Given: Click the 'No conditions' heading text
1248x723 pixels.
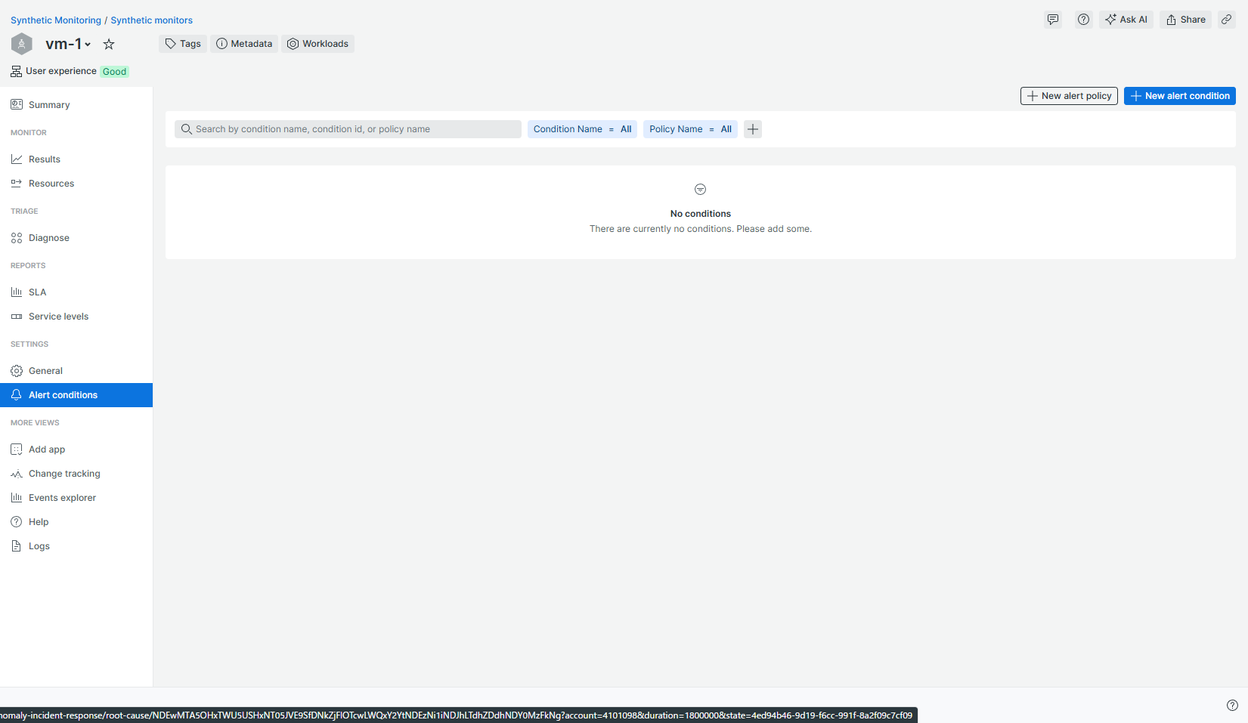Looking at the screenshot, I should pyautogui.click(x=701, y=214).
